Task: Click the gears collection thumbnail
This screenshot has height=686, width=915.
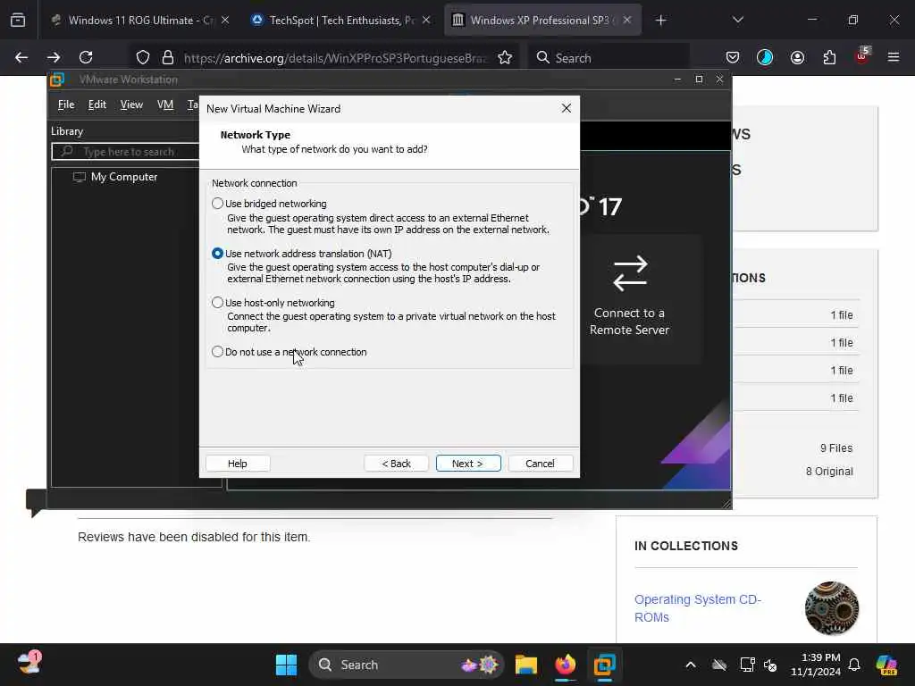Action: 832,607
